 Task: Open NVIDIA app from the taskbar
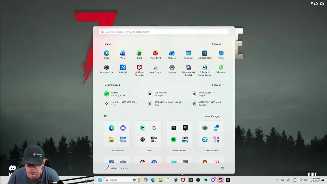190,180
